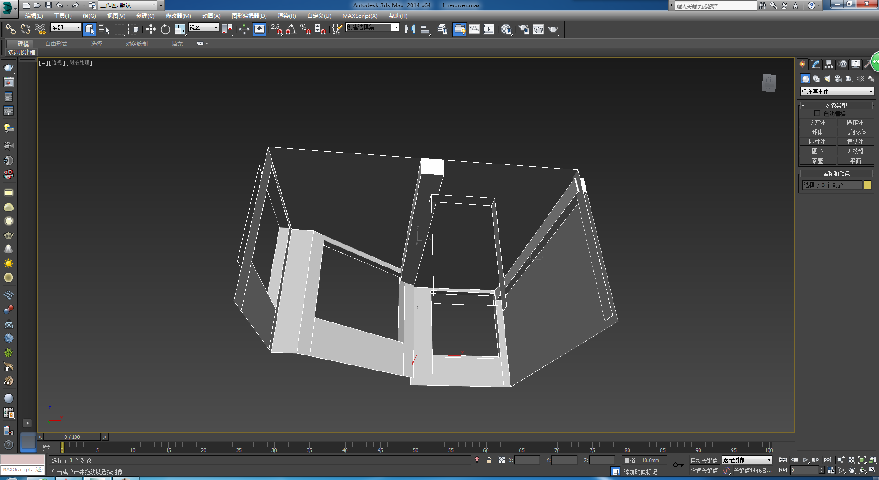Image resolution: width=879 pixels, height=480 pixels.
Task: Click the 平面 plane button
Action: tap(855, 161)
